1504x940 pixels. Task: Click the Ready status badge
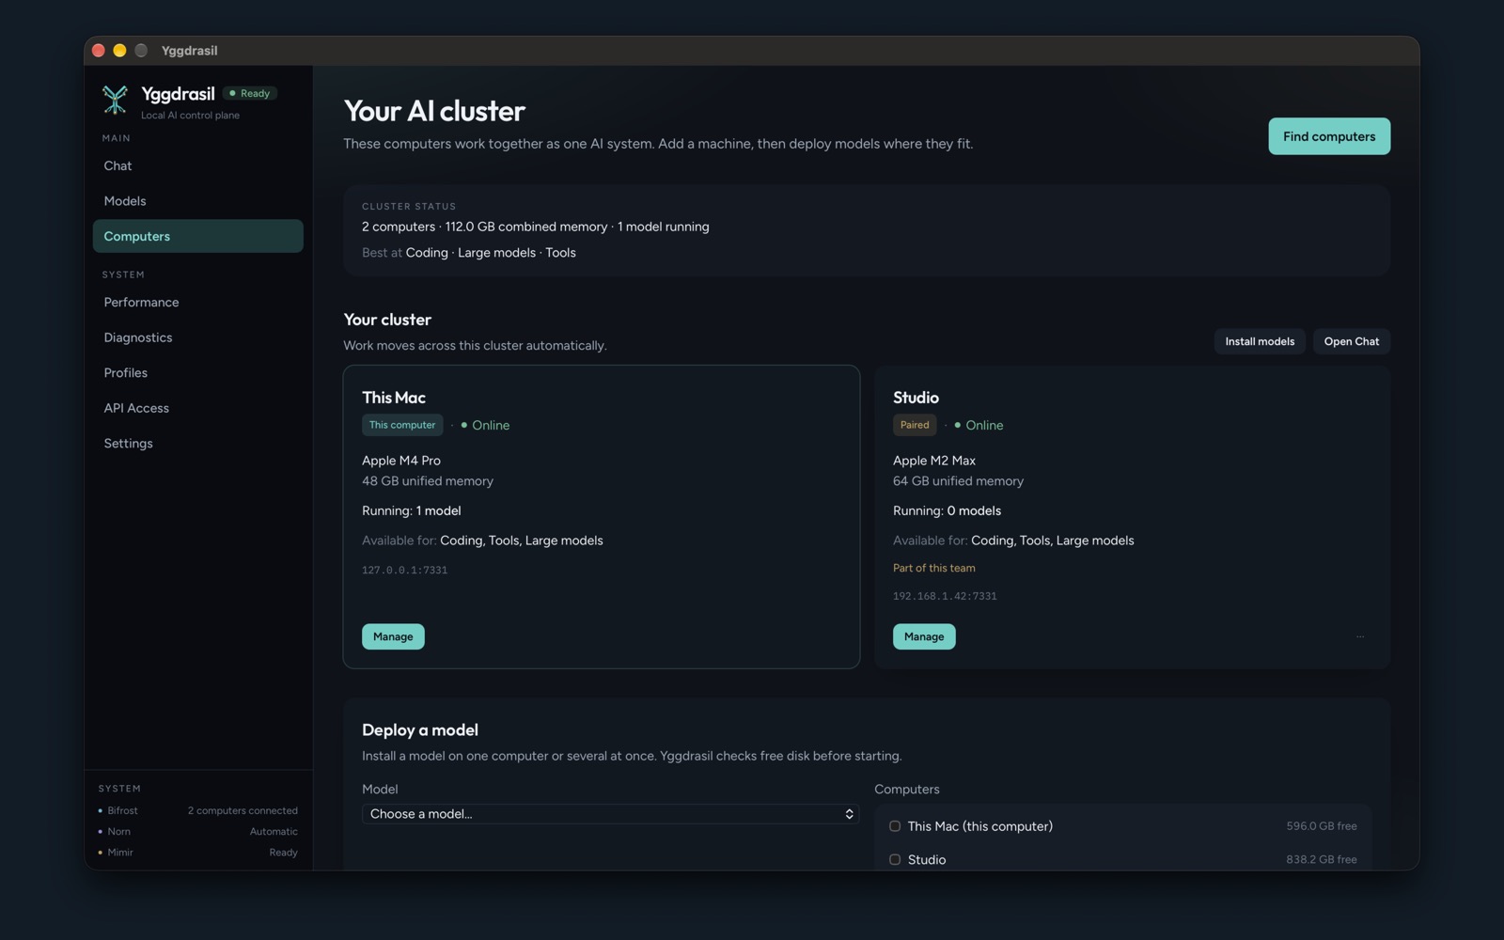tap(250, 93)
